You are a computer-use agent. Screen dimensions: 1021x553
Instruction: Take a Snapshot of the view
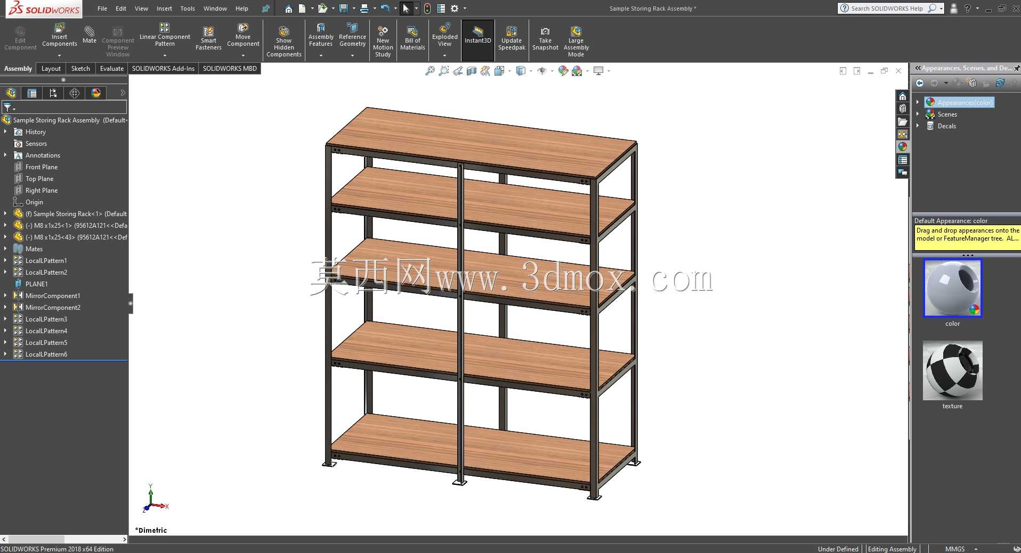545,38
